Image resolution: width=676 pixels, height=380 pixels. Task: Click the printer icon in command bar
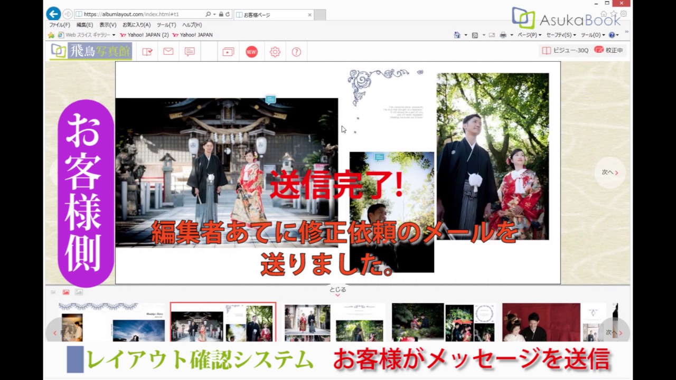point(503,35)
